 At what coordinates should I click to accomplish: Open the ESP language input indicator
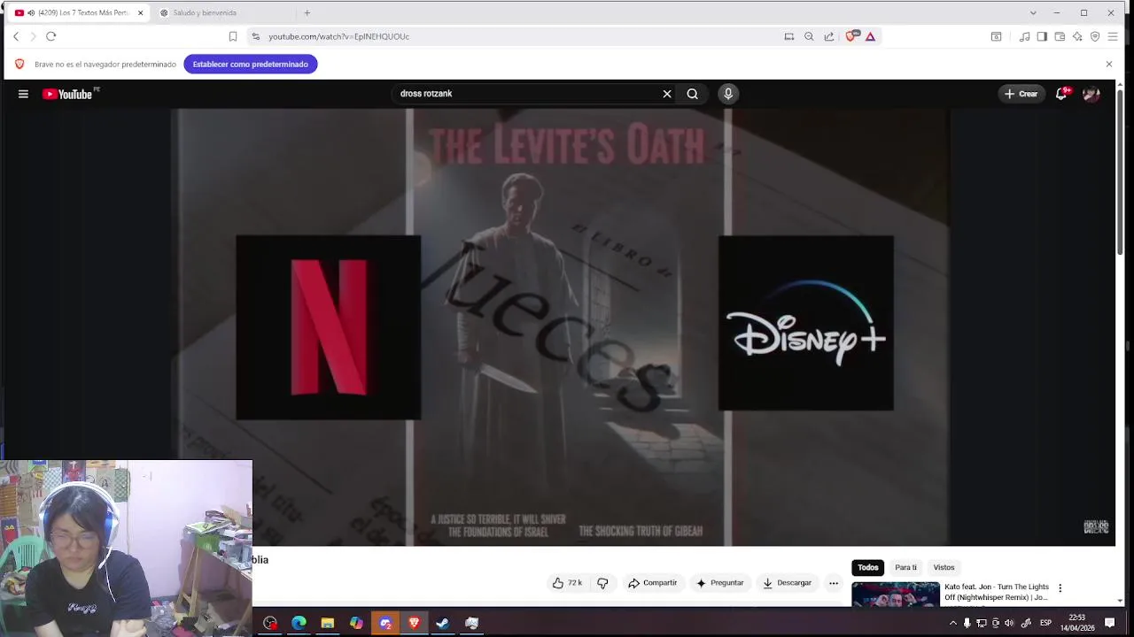coord(1045,623)
